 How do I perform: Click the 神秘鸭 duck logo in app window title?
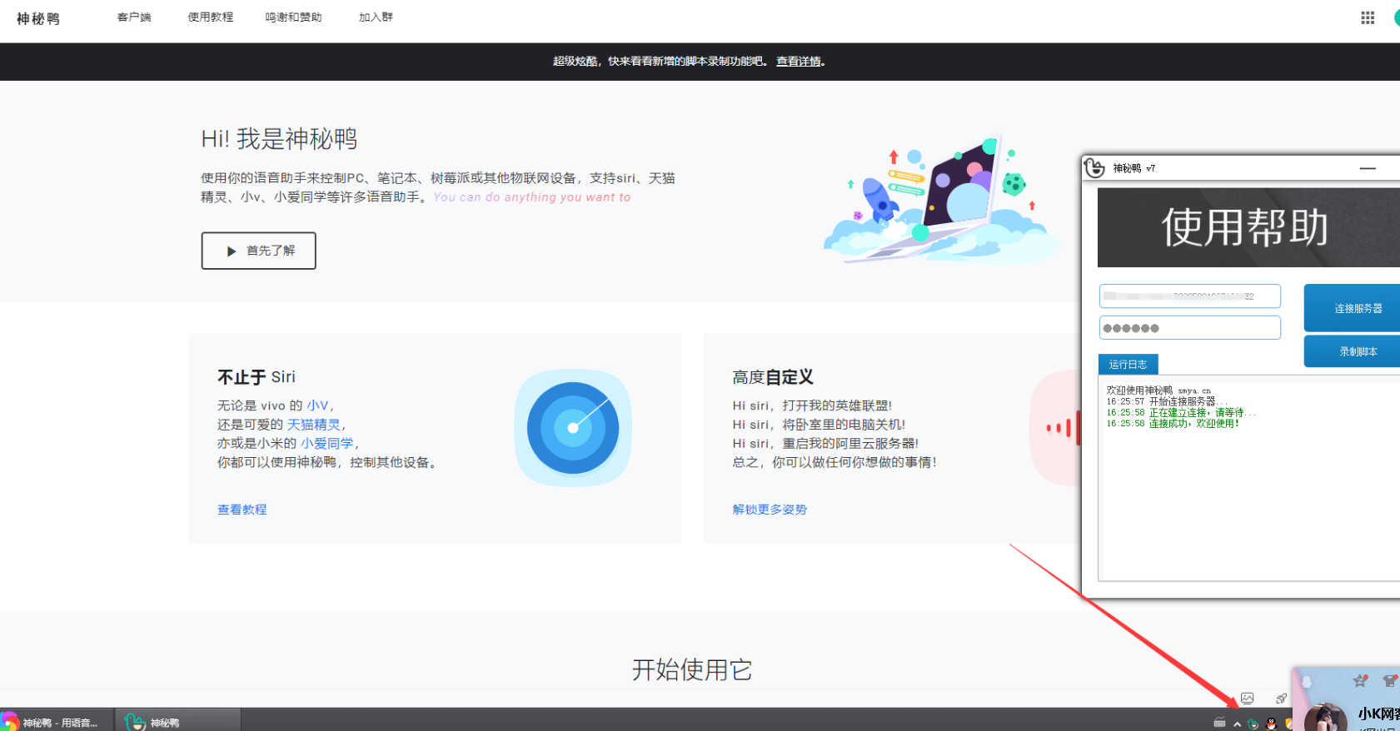pyautogui.click(x=1094, y=167)
